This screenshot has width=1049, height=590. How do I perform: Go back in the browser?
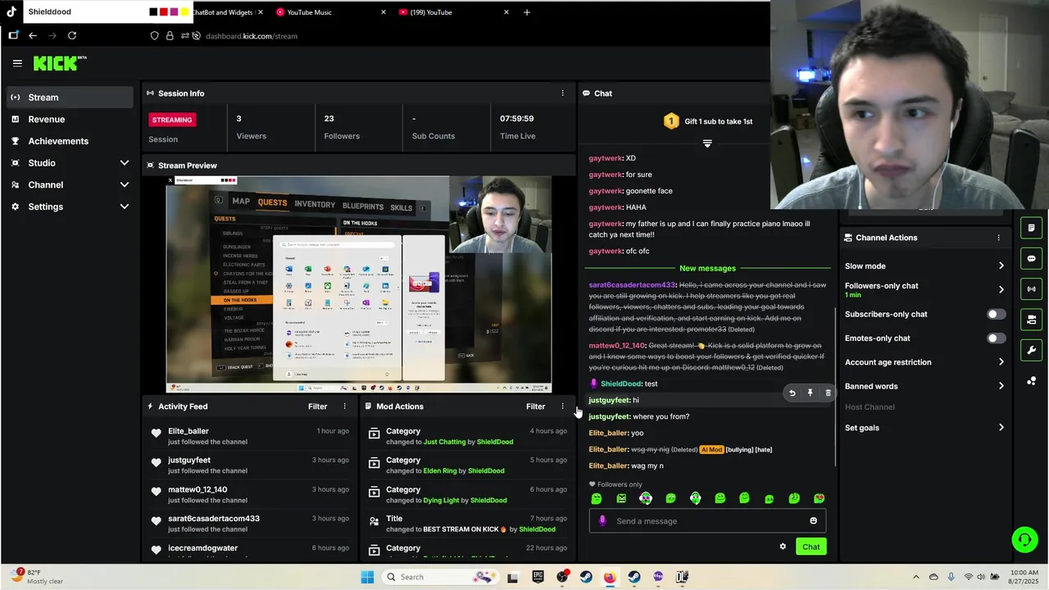pyautogui.click(x=32, y=35)
